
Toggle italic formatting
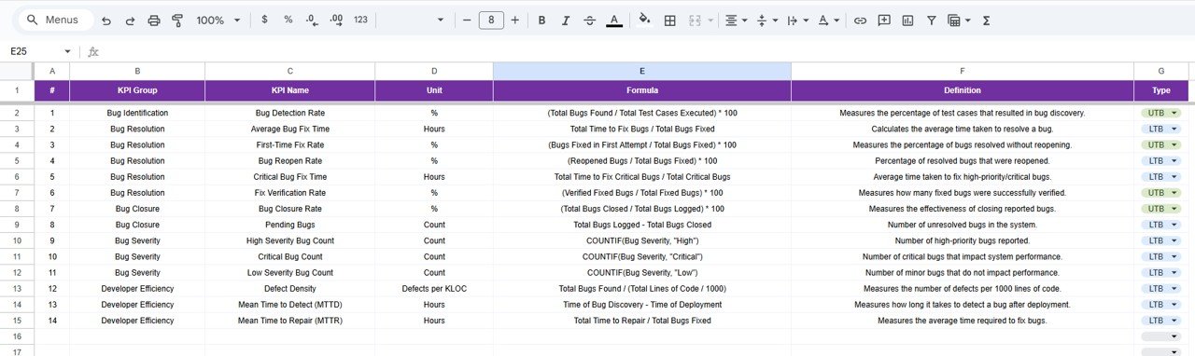[566, 20]
